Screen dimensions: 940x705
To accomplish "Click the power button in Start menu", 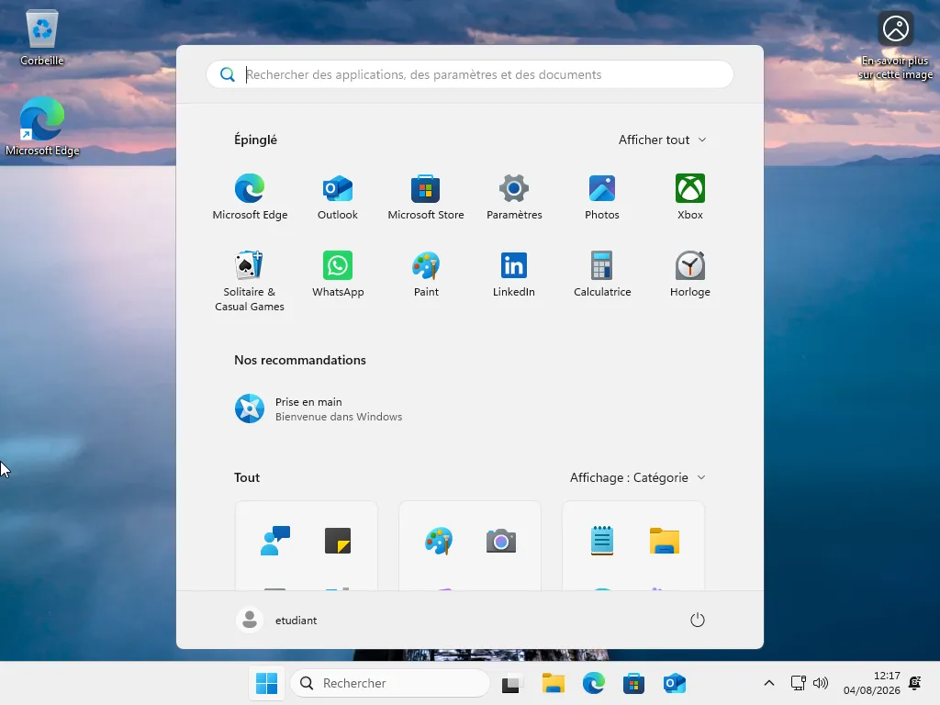I will [x=698, y=620].
